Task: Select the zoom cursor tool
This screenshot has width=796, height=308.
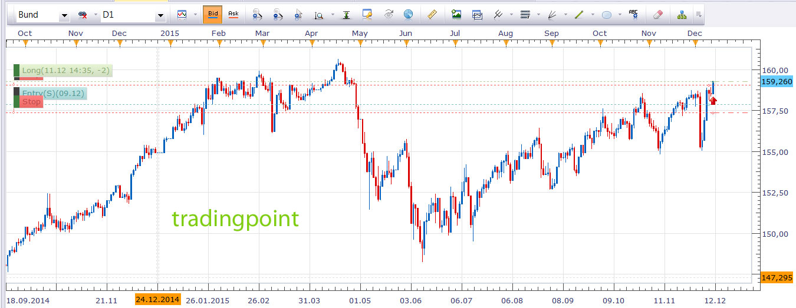Action: tap(298, 15)
